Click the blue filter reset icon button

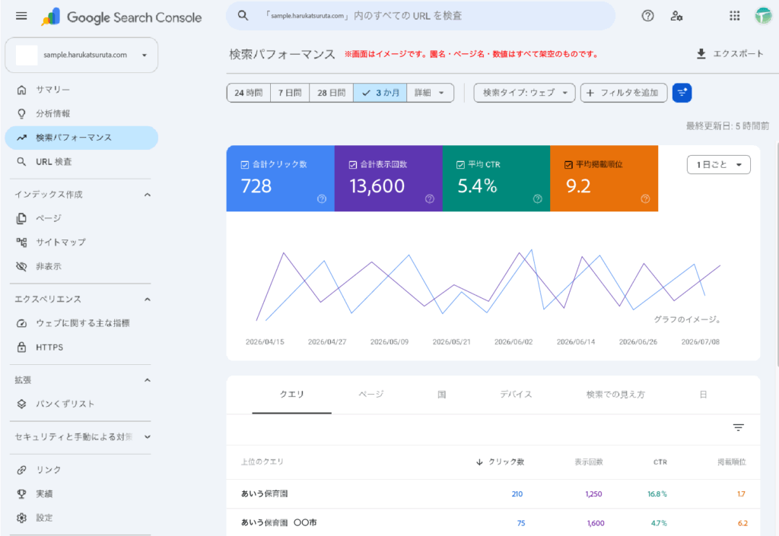tap(682, 93)
